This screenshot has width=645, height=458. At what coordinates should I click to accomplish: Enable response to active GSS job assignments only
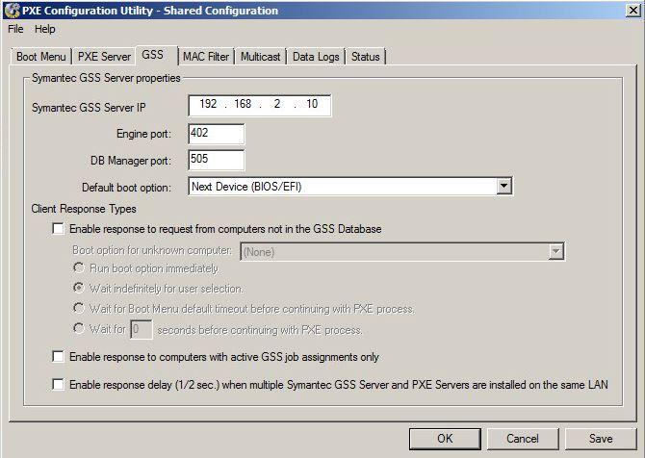(59, 356)
